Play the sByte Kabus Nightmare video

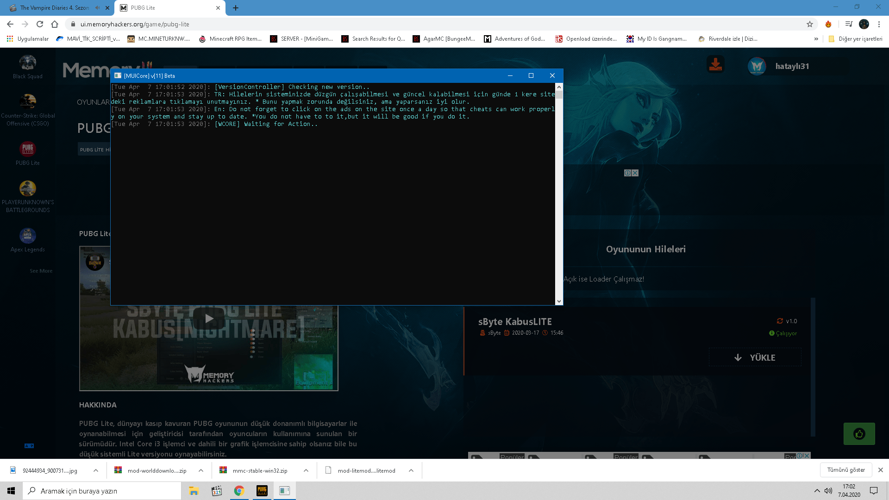point(209,318)
